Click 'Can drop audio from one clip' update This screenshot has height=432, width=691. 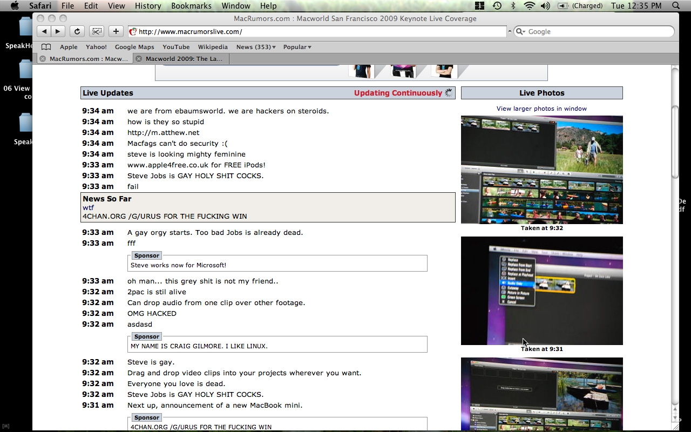tap(216, 302)
